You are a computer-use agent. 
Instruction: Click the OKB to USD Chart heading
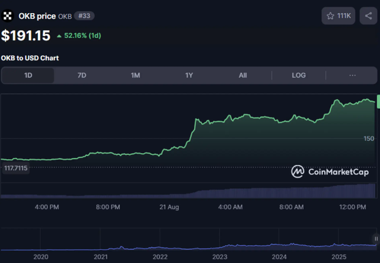click(x=30, y=58)
